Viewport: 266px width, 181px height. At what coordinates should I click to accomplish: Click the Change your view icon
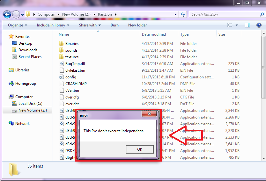click(230, 25)
